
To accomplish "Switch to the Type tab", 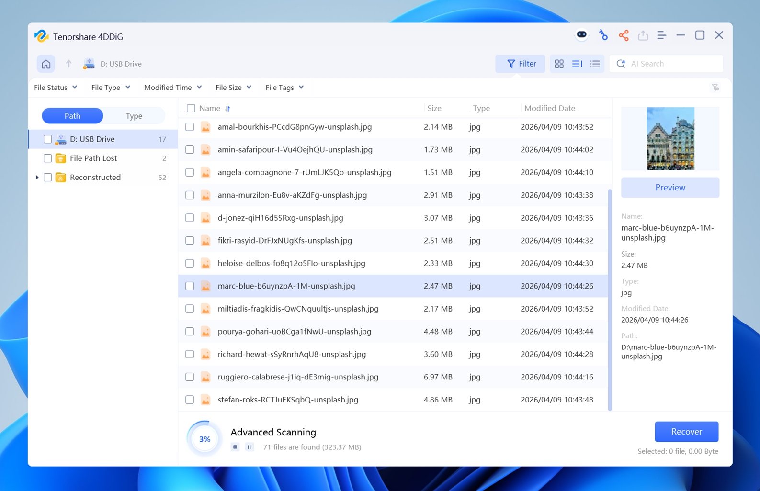I will click(x=134, y=116).
